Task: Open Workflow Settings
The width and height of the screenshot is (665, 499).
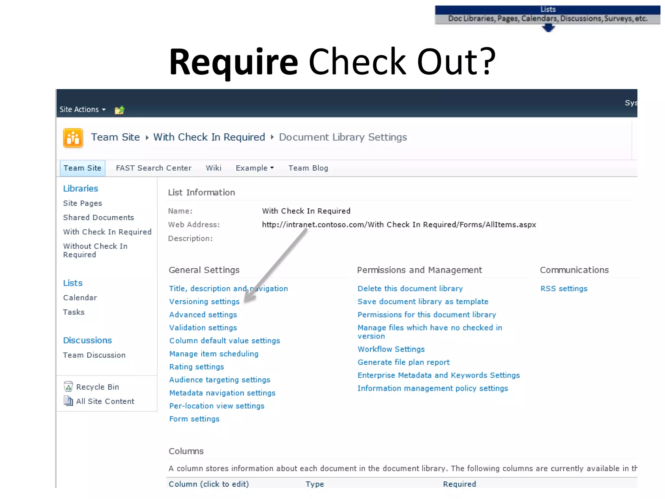Action: click(391, 349)
